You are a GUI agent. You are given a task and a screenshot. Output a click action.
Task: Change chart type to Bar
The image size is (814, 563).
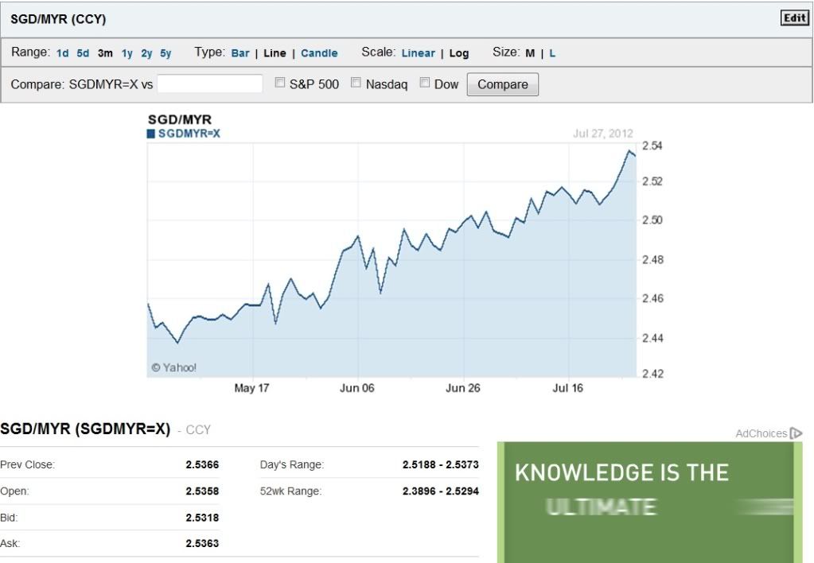240,53
